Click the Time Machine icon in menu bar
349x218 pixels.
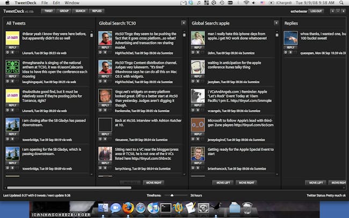222,3
